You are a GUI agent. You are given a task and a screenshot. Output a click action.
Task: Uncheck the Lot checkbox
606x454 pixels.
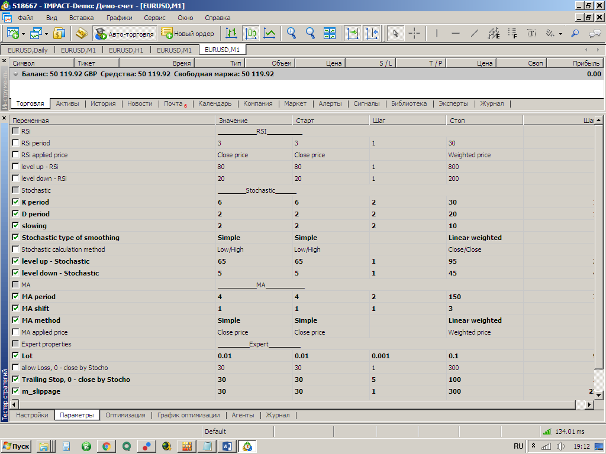15,355
